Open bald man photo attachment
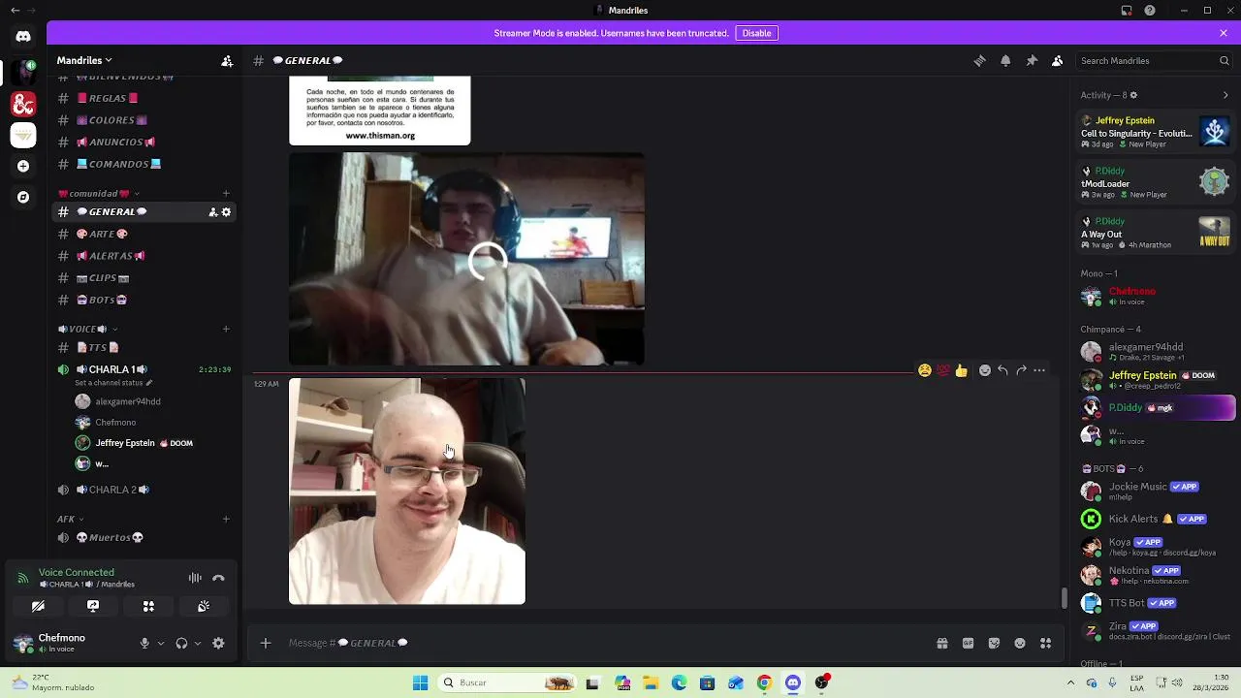This screenshot has height=698, width=1241. point(407,492)
